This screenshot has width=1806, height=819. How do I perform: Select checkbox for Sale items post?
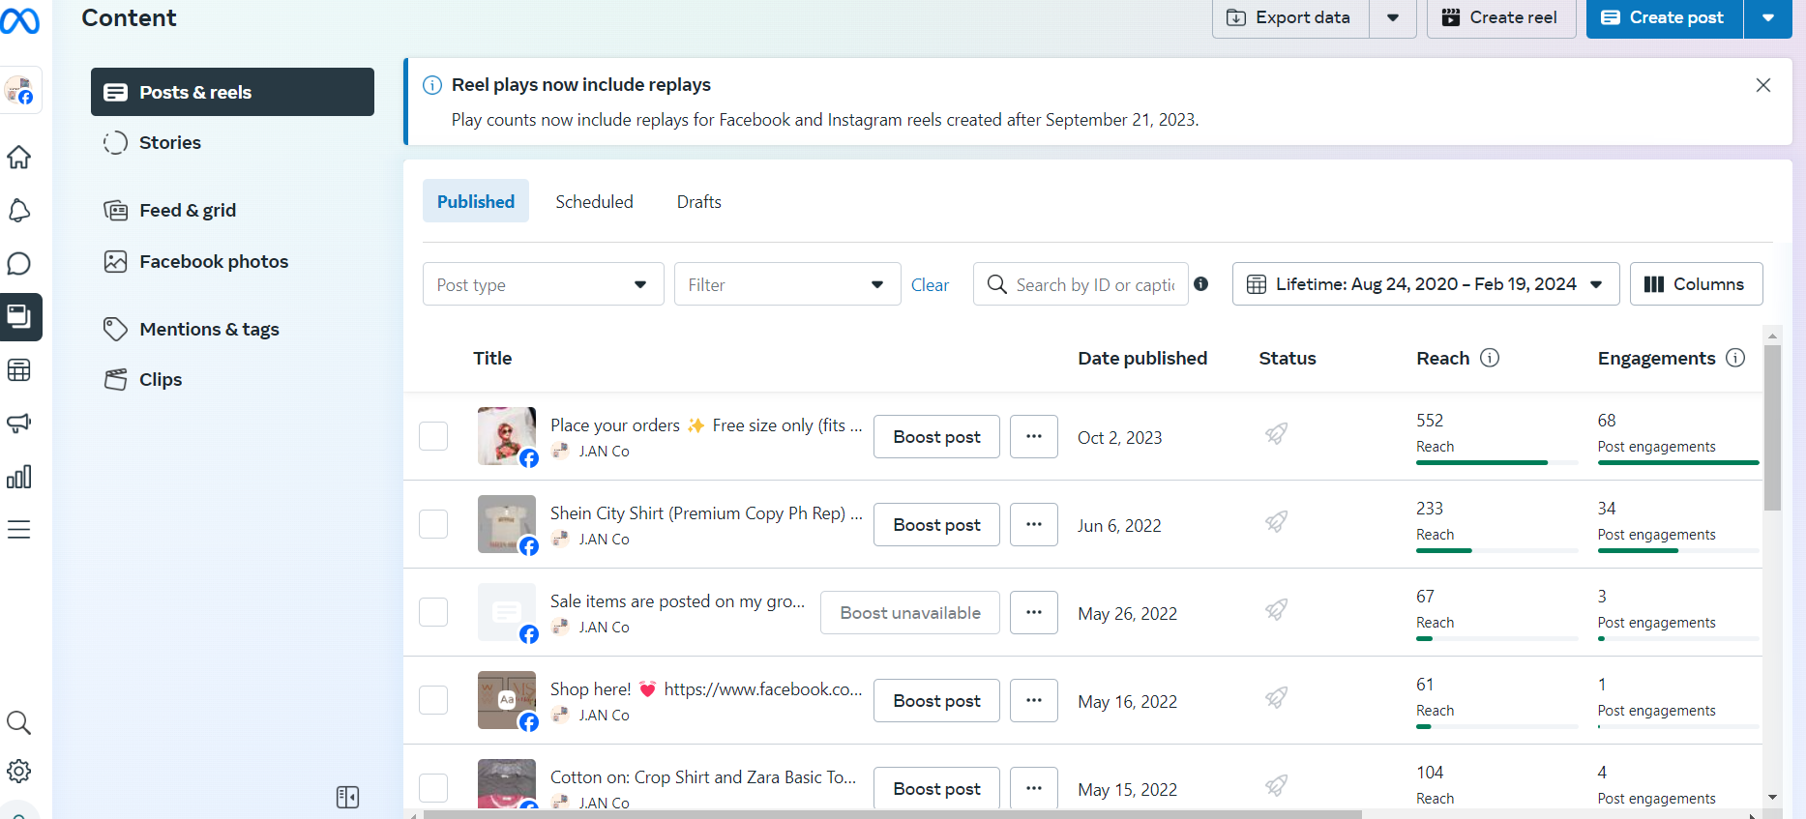pyautogui.click(x=433, y=612)
